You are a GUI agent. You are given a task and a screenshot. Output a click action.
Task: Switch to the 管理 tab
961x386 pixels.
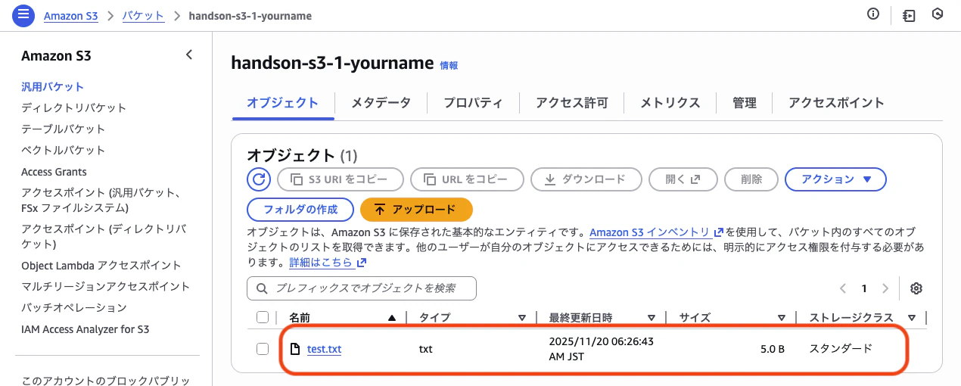click(744, 103)
